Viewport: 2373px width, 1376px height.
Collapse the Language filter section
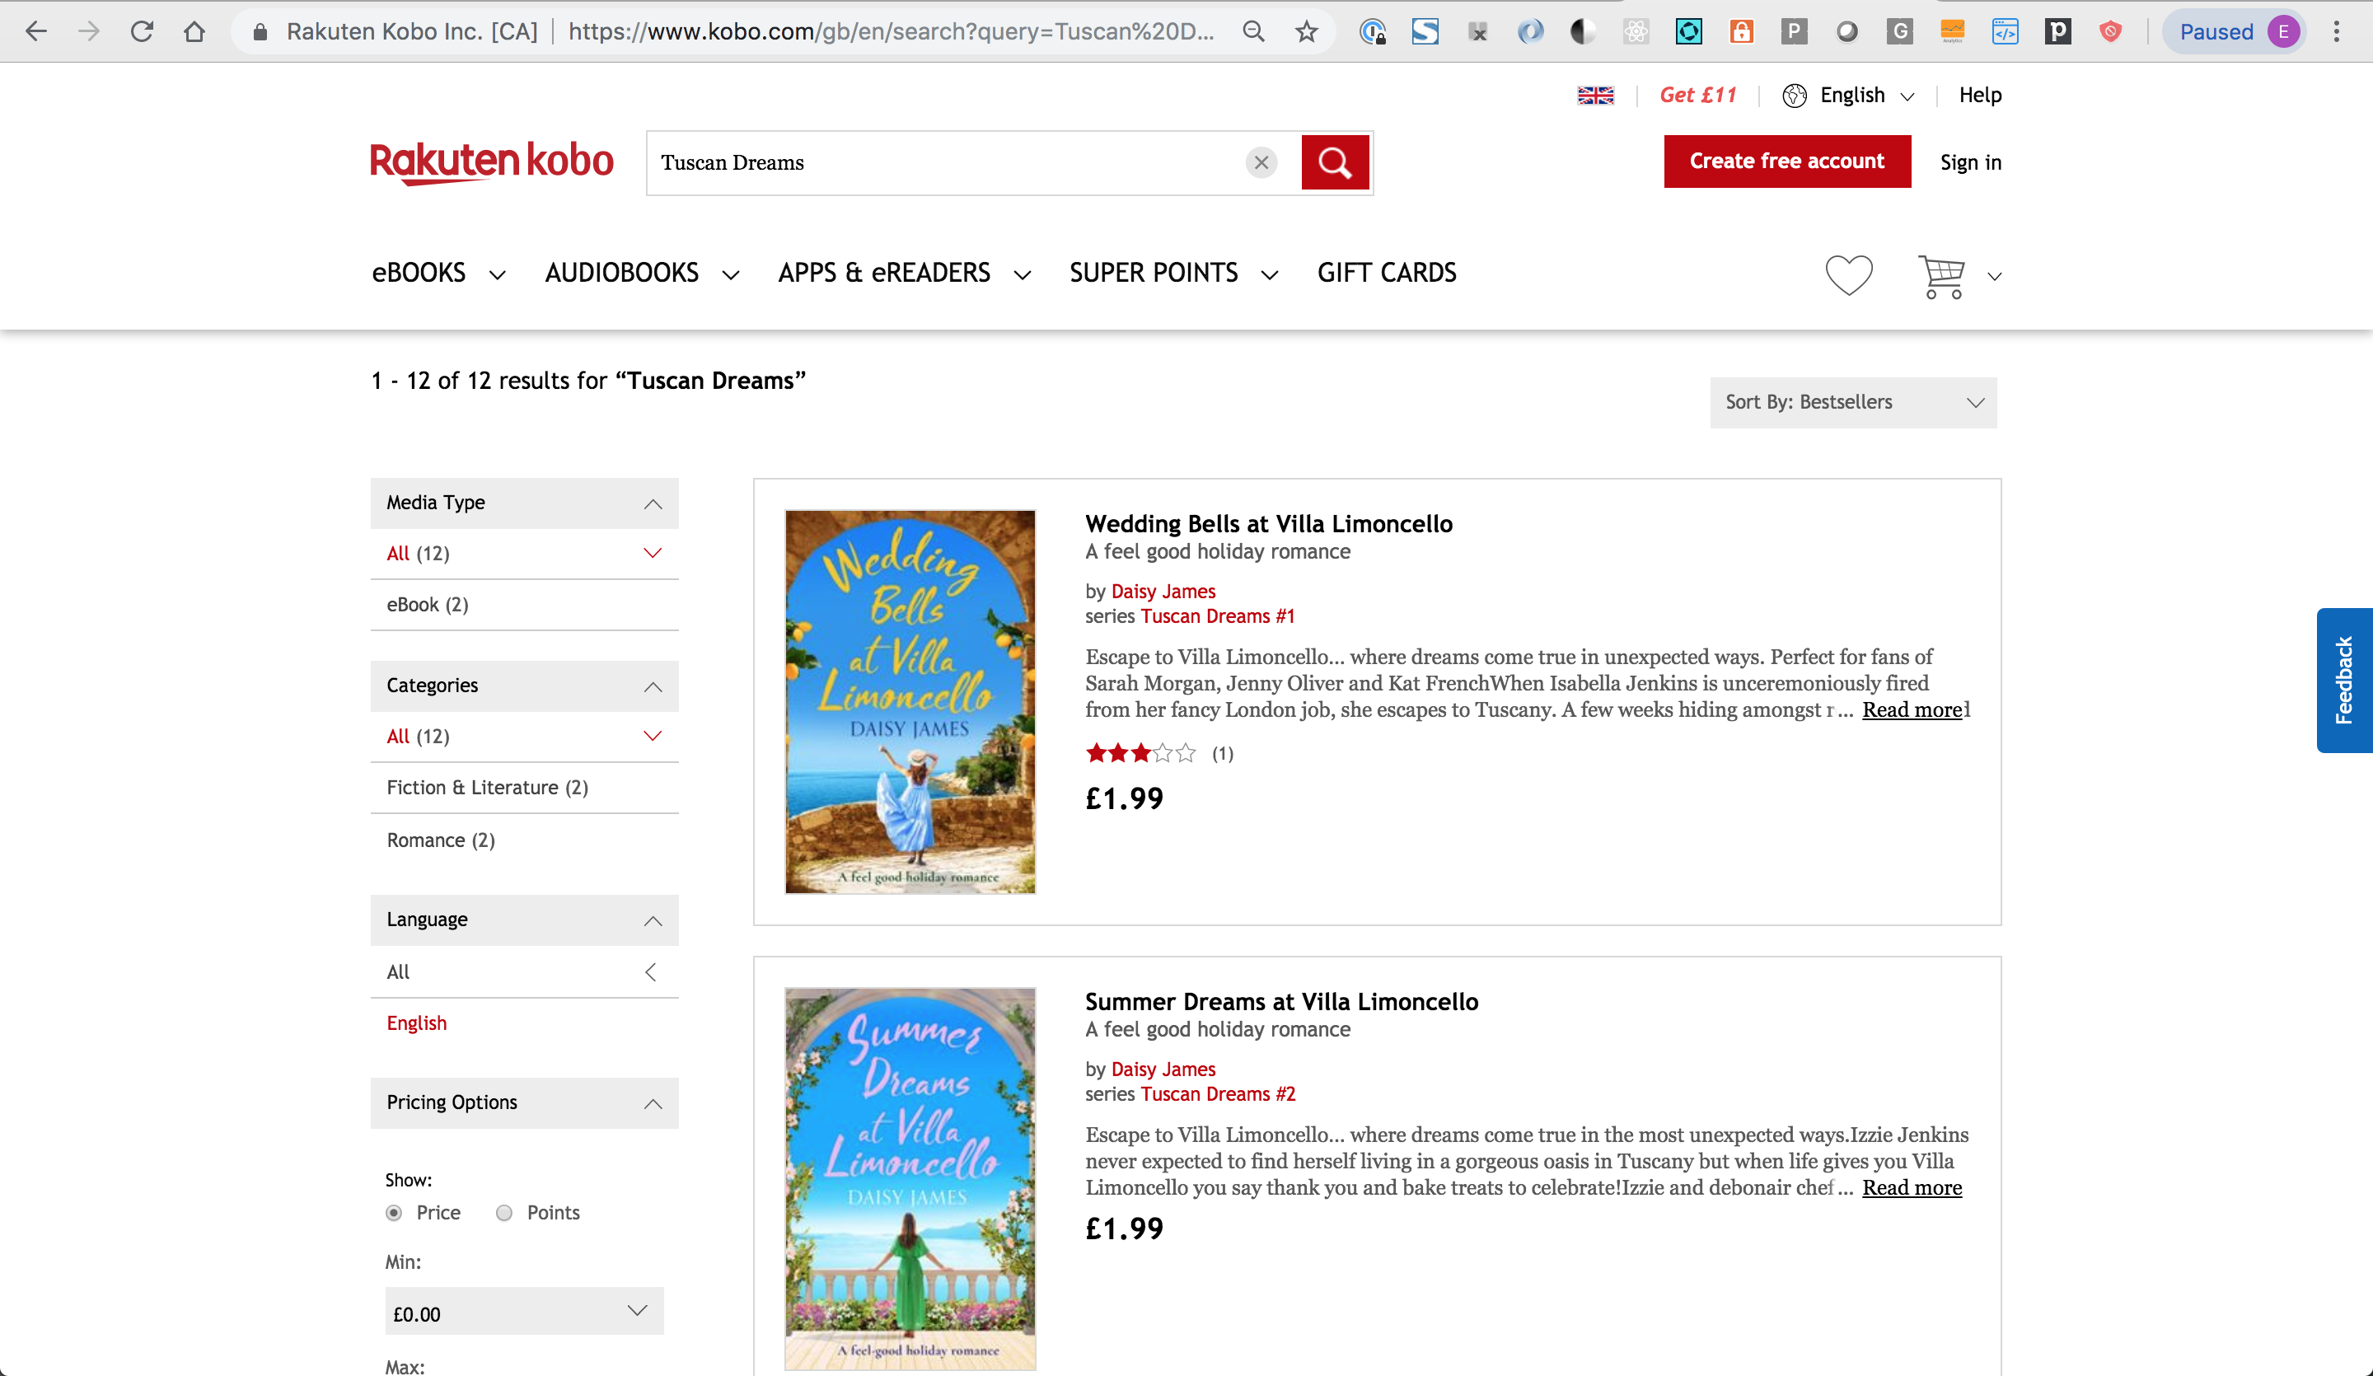(x=525, y=920)
